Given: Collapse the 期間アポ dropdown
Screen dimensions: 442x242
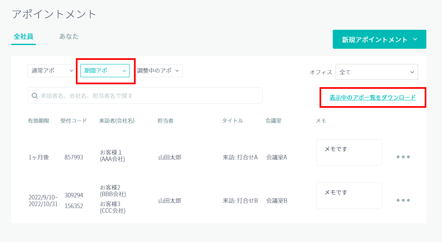Looking at the screenshot, I should 105,71.
